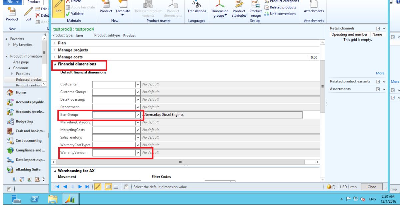Collapse the Retail channels FactBox
The width and height of the screenshot is (400, 224).
coord(384,29)
